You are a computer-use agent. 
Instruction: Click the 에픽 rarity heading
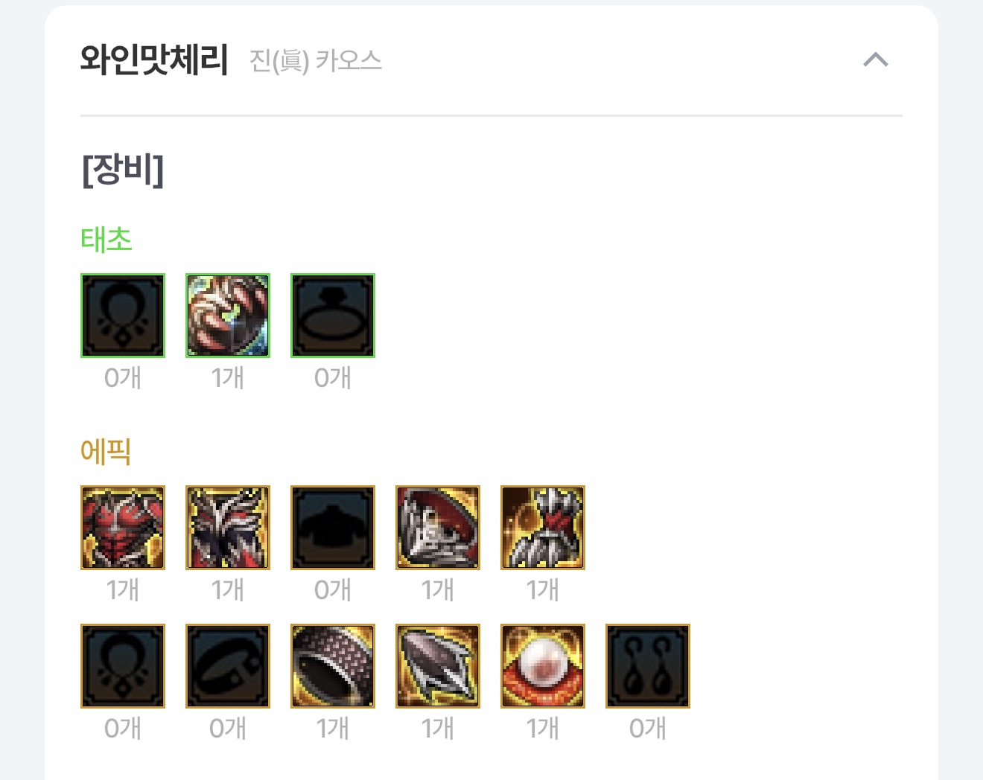tap(106, 452)
